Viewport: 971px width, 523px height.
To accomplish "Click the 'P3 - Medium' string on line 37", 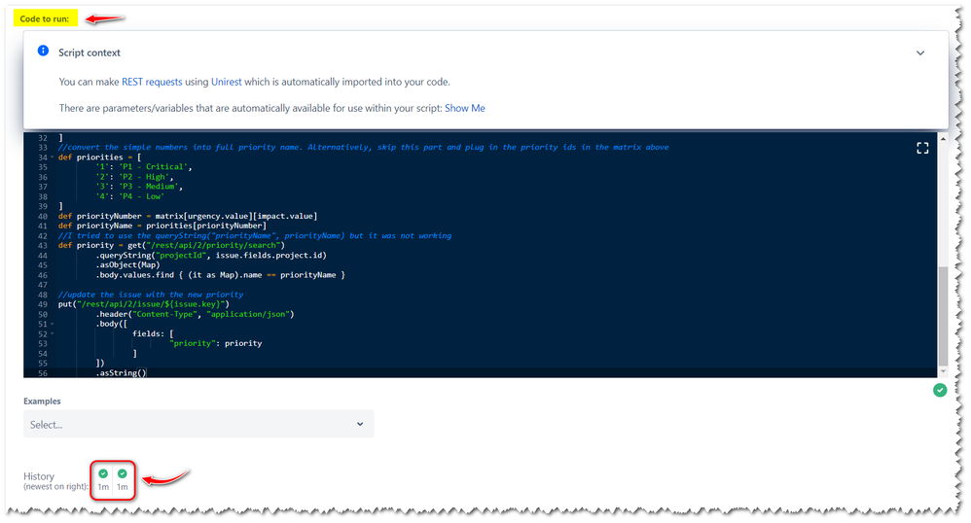I will (149, 187).
